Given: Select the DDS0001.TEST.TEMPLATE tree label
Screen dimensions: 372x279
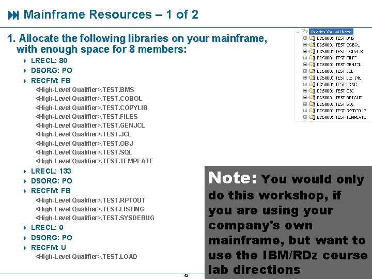Looking at the screenshot, I should click(x=342, y=117).
